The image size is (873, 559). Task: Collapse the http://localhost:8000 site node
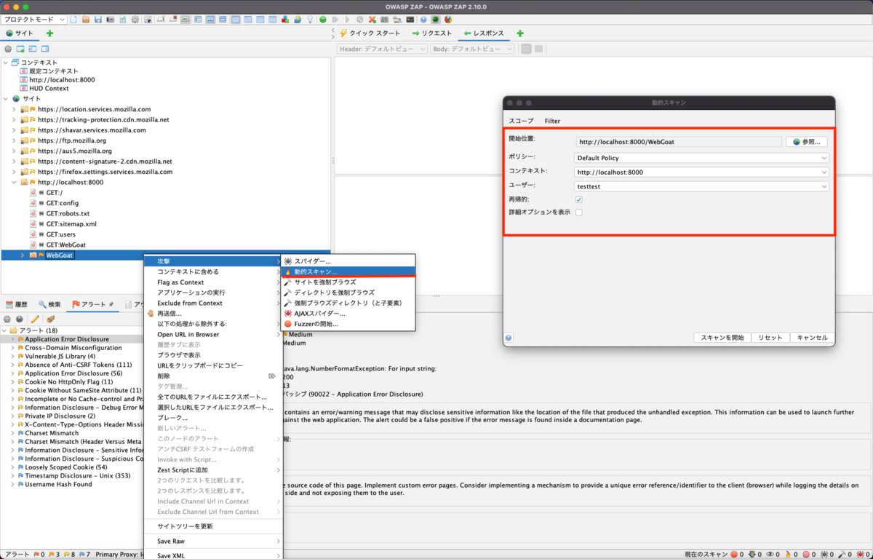click(x=14, y=182)
